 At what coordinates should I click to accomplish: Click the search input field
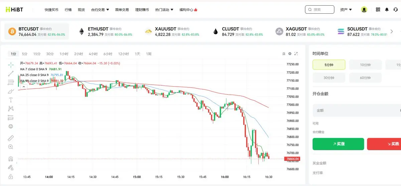319,10
